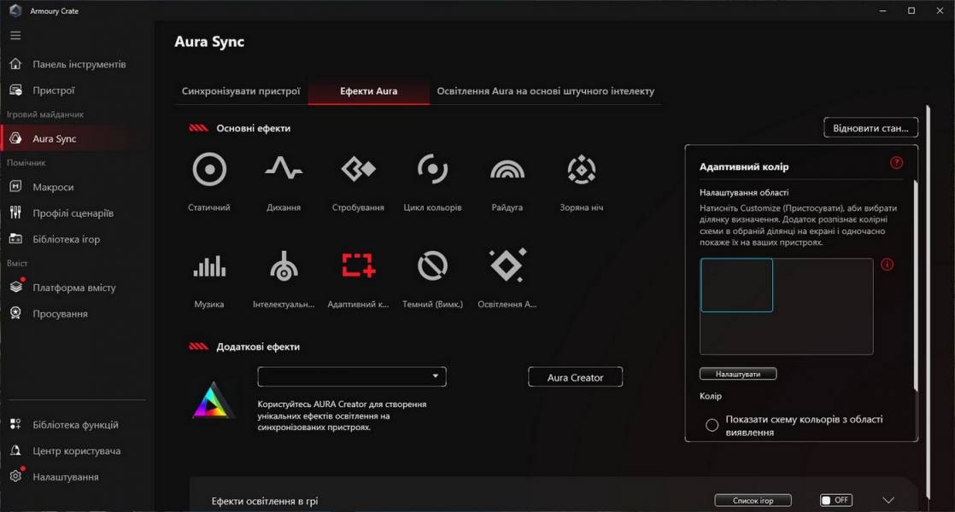Viewport: 955px width, 512px height.
Task: Toggle the in-game lighting effects OFF switch
Action: point(835,500)
